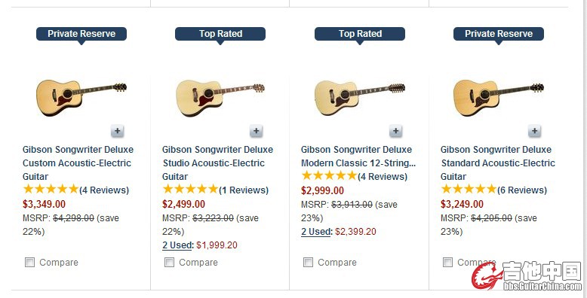
Task: Open the Songwriter Deluxe Custom guitar thumbnail
Action: coord(81,98)
